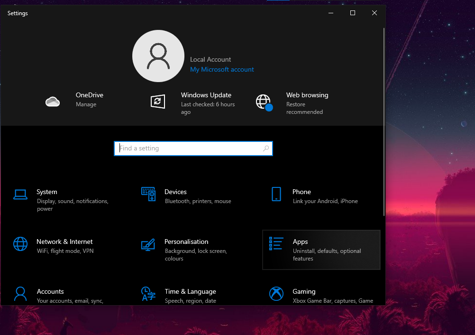Click the Web browsing globe icon

(264, 102)
